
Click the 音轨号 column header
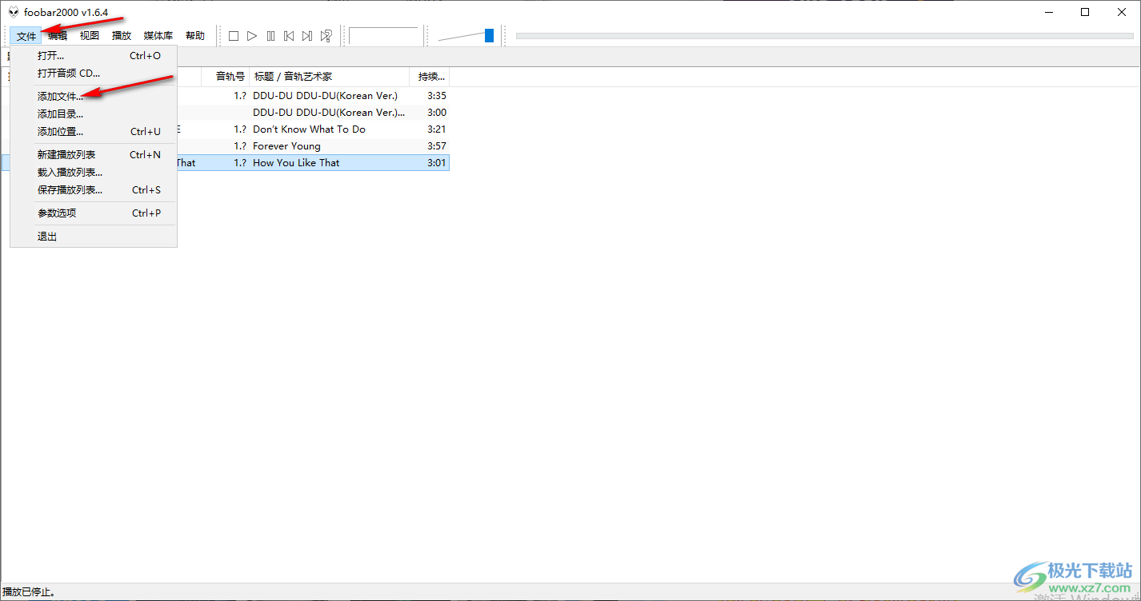point(225,77)
